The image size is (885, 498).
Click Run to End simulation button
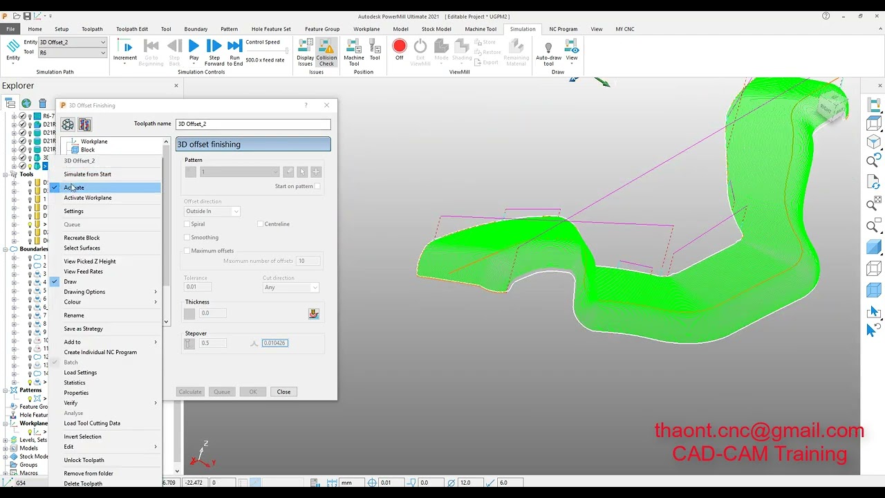(235, 52)
